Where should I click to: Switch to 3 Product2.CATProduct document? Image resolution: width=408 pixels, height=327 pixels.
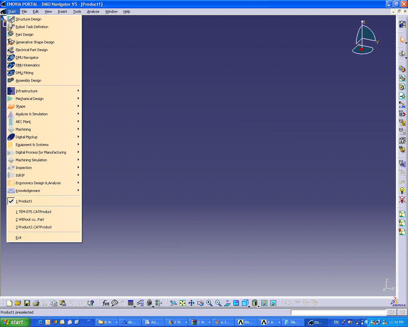click(x=44, y=227)
